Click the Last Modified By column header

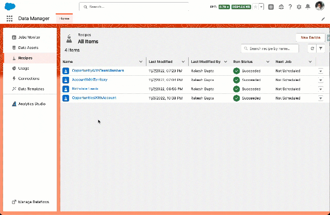[x=206, y=62]
